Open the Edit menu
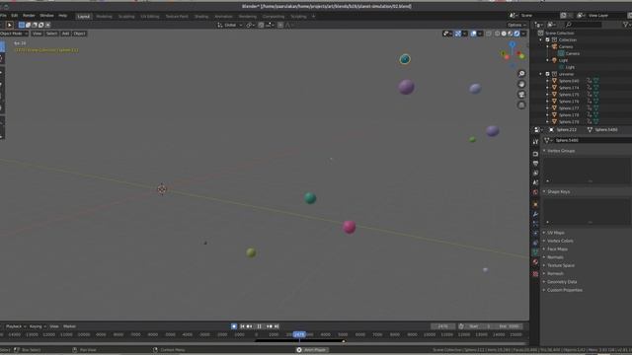This screenshot has width=632, height=355. click(x=15, y=16)
